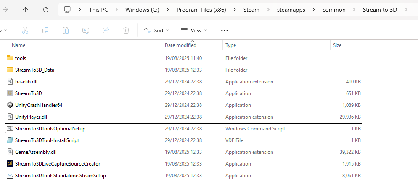Open the View dropdown menu

(194, 30)
